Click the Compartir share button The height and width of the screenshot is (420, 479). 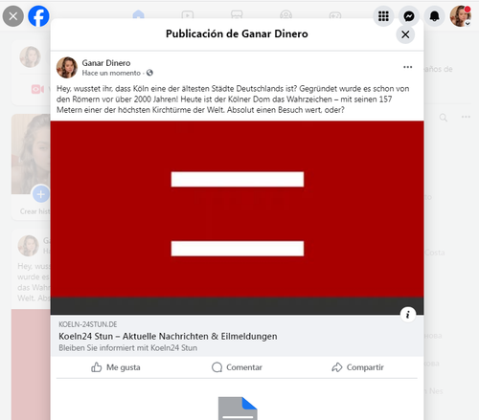357,367
